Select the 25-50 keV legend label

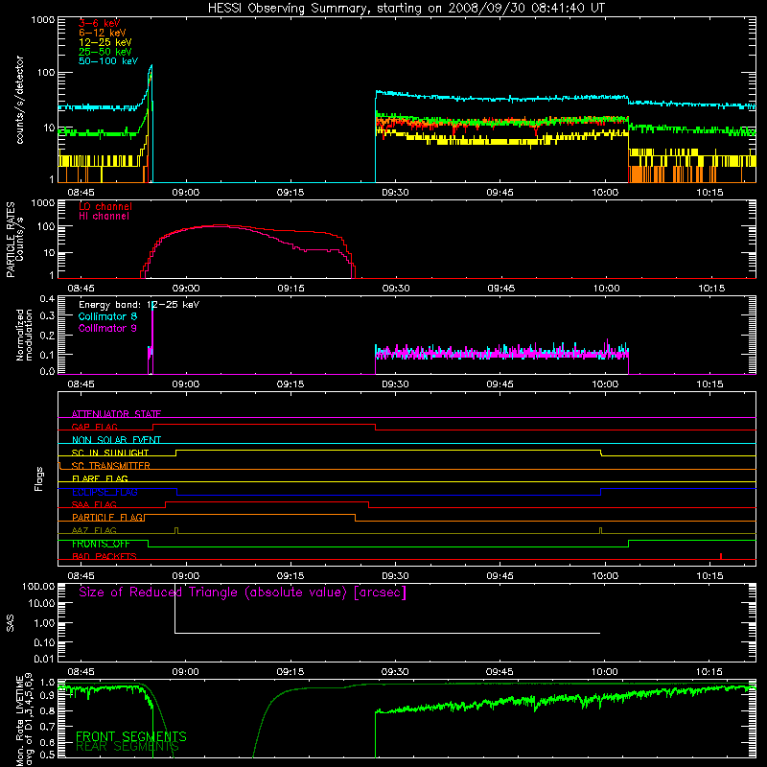point(105,52)
